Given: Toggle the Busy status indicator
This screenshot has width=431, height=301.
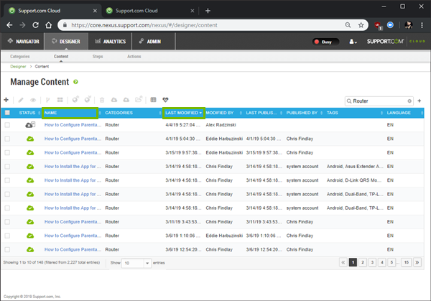Looking at the screenshot, I should pos(325,42).
